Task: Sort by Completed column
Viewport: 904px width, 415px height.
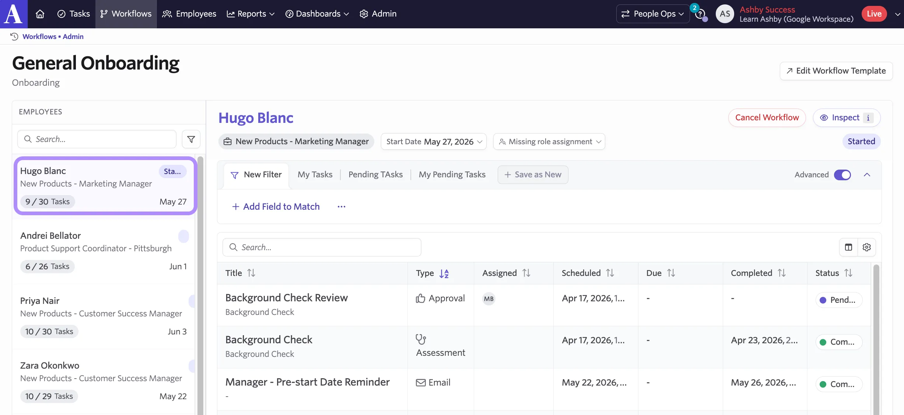Action: coord(782,273)
